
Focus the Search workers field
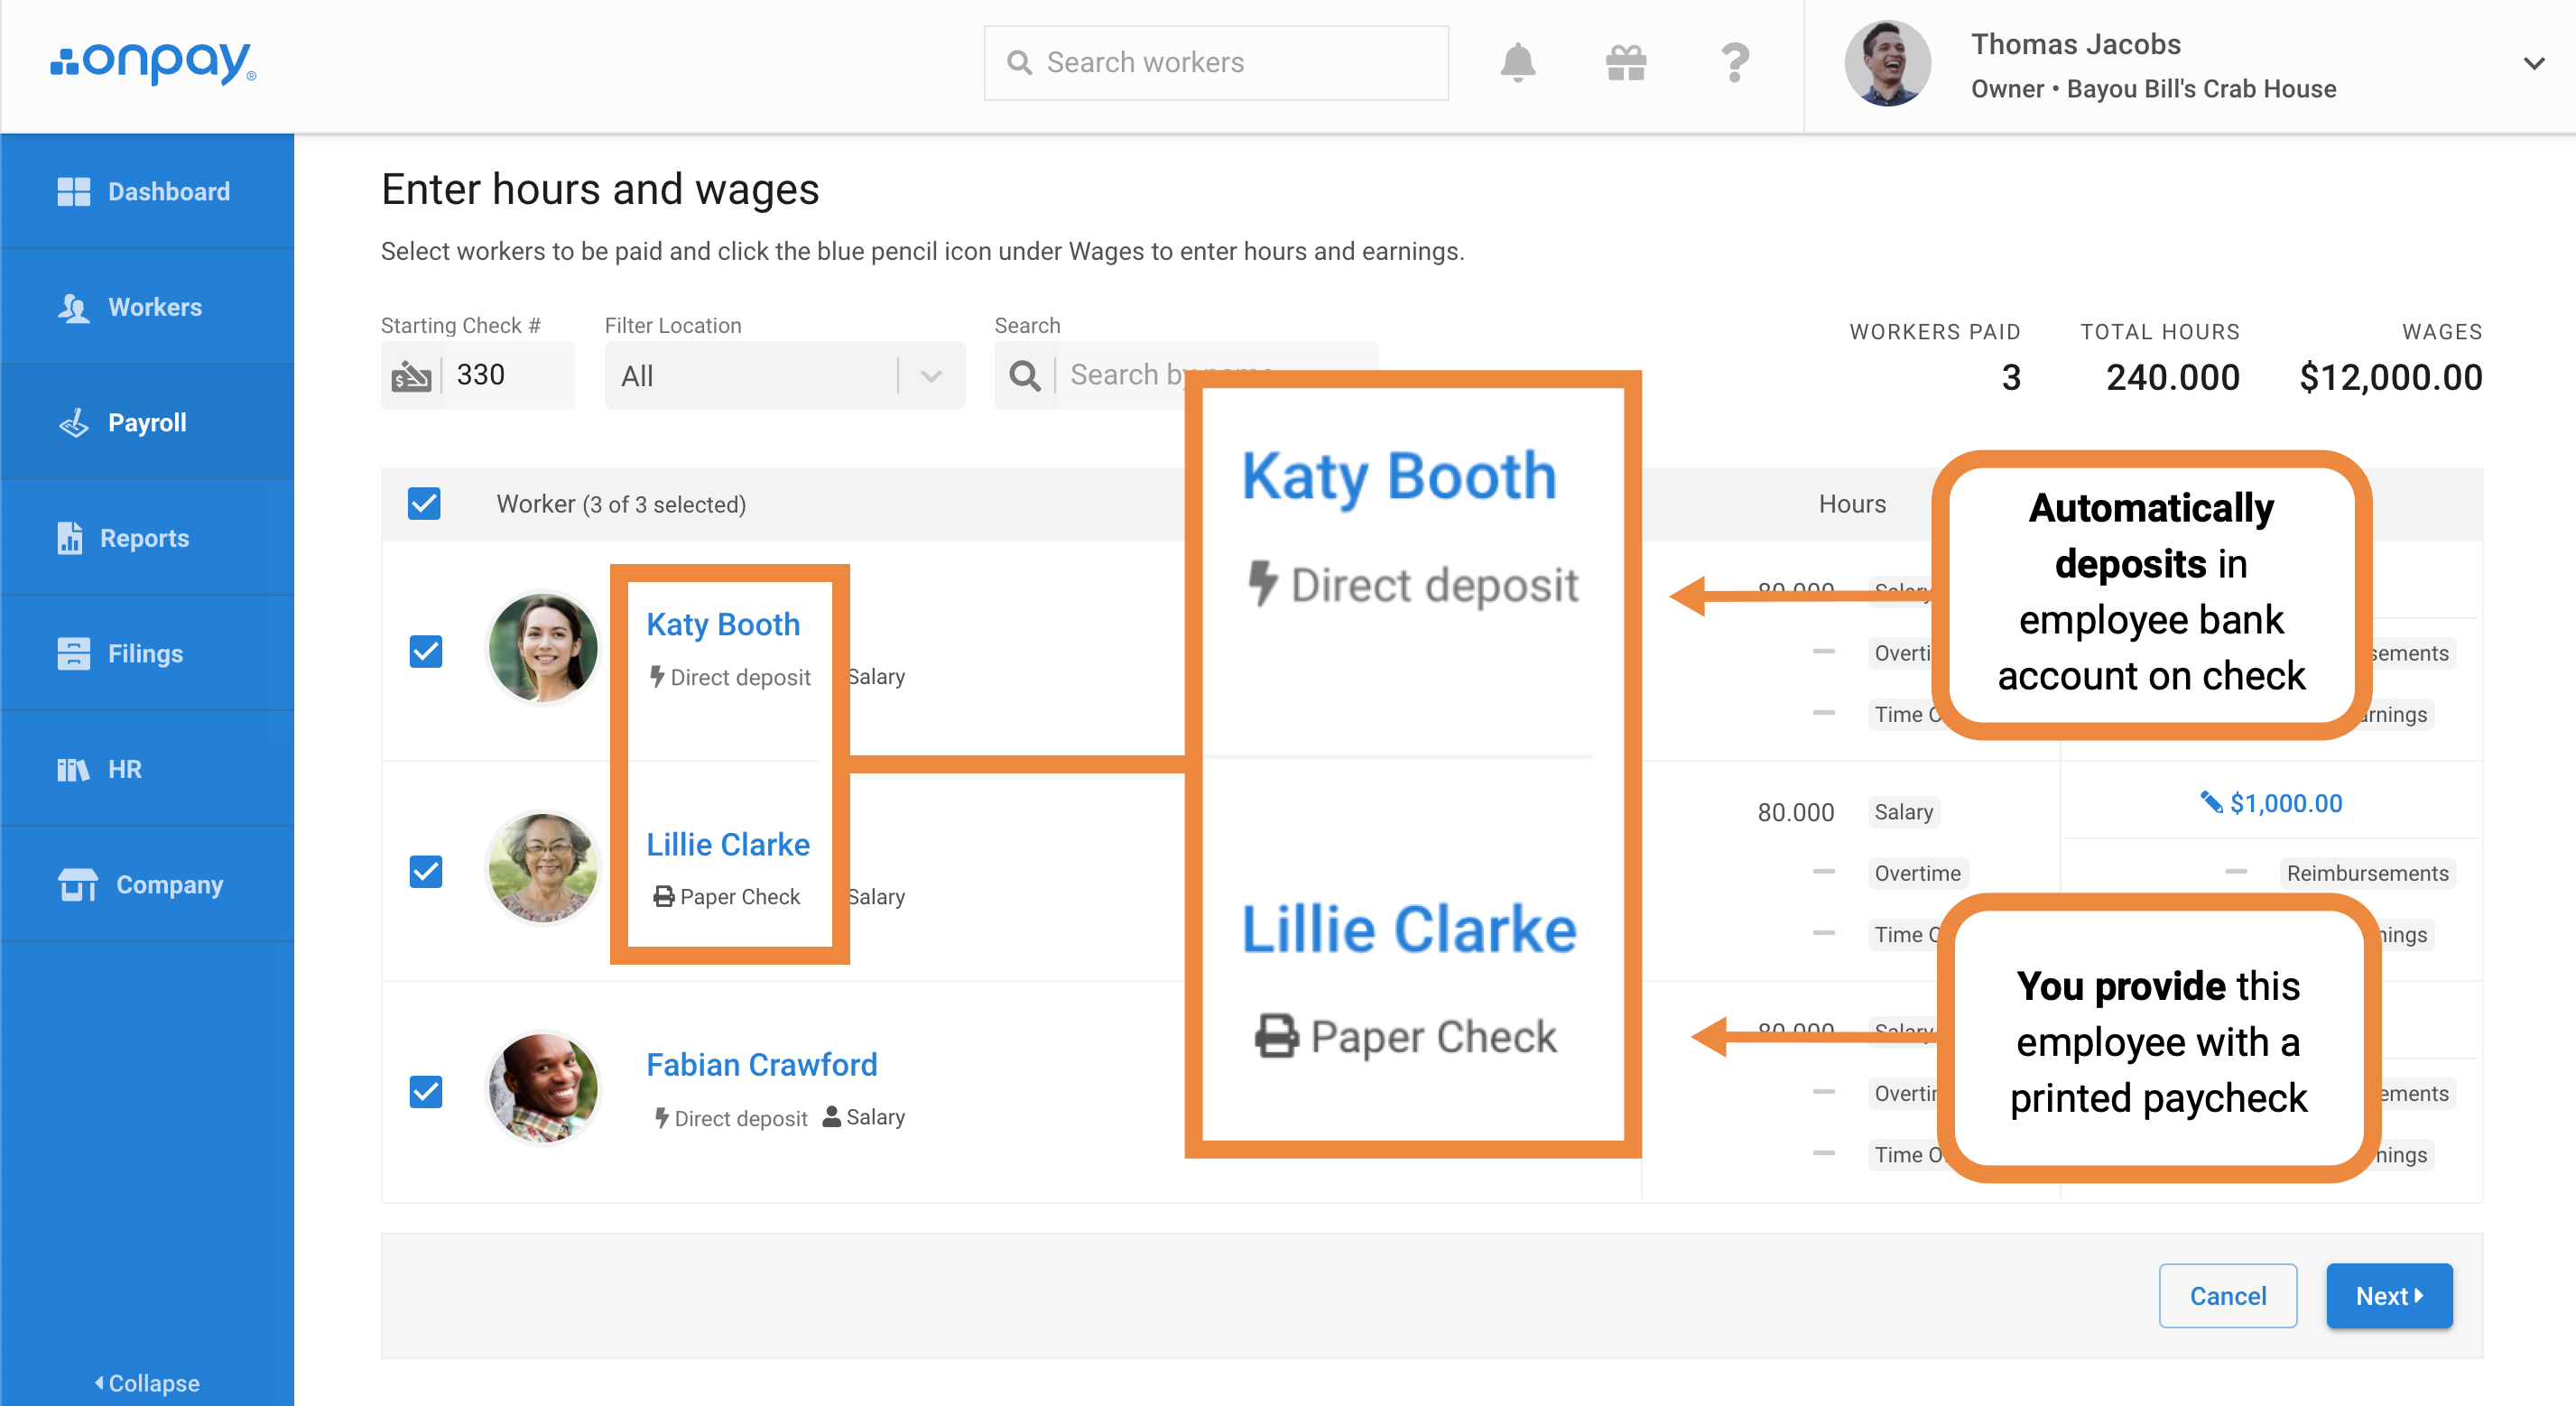pyautogui.click(x=1216, y=63)
